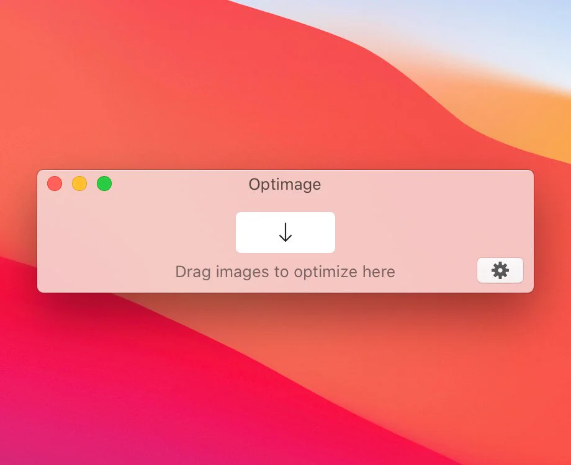Close the Optimage window with the red button

55,184
